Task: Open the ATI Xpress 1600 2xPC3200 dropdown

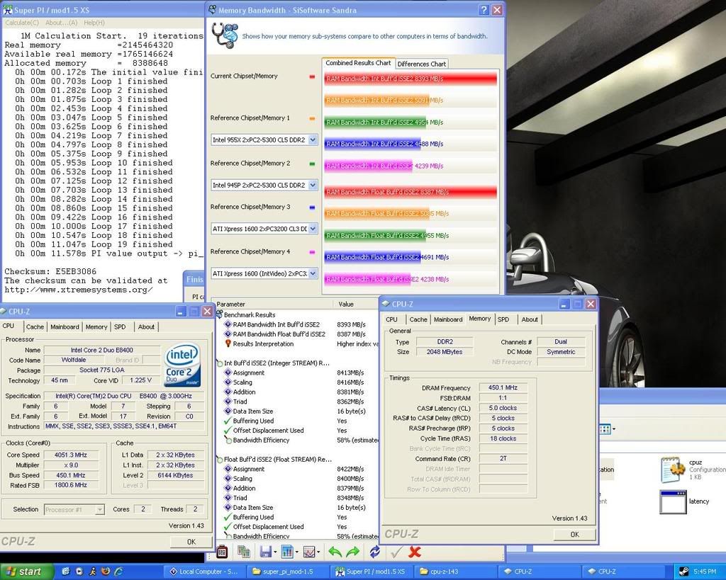Action: 313,229
